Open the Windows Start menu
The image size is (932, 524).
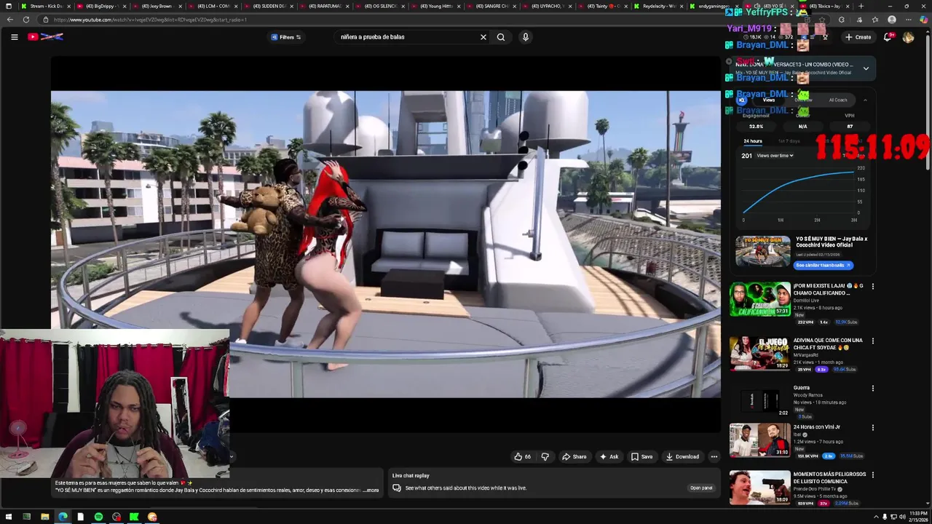coord(9,517)
